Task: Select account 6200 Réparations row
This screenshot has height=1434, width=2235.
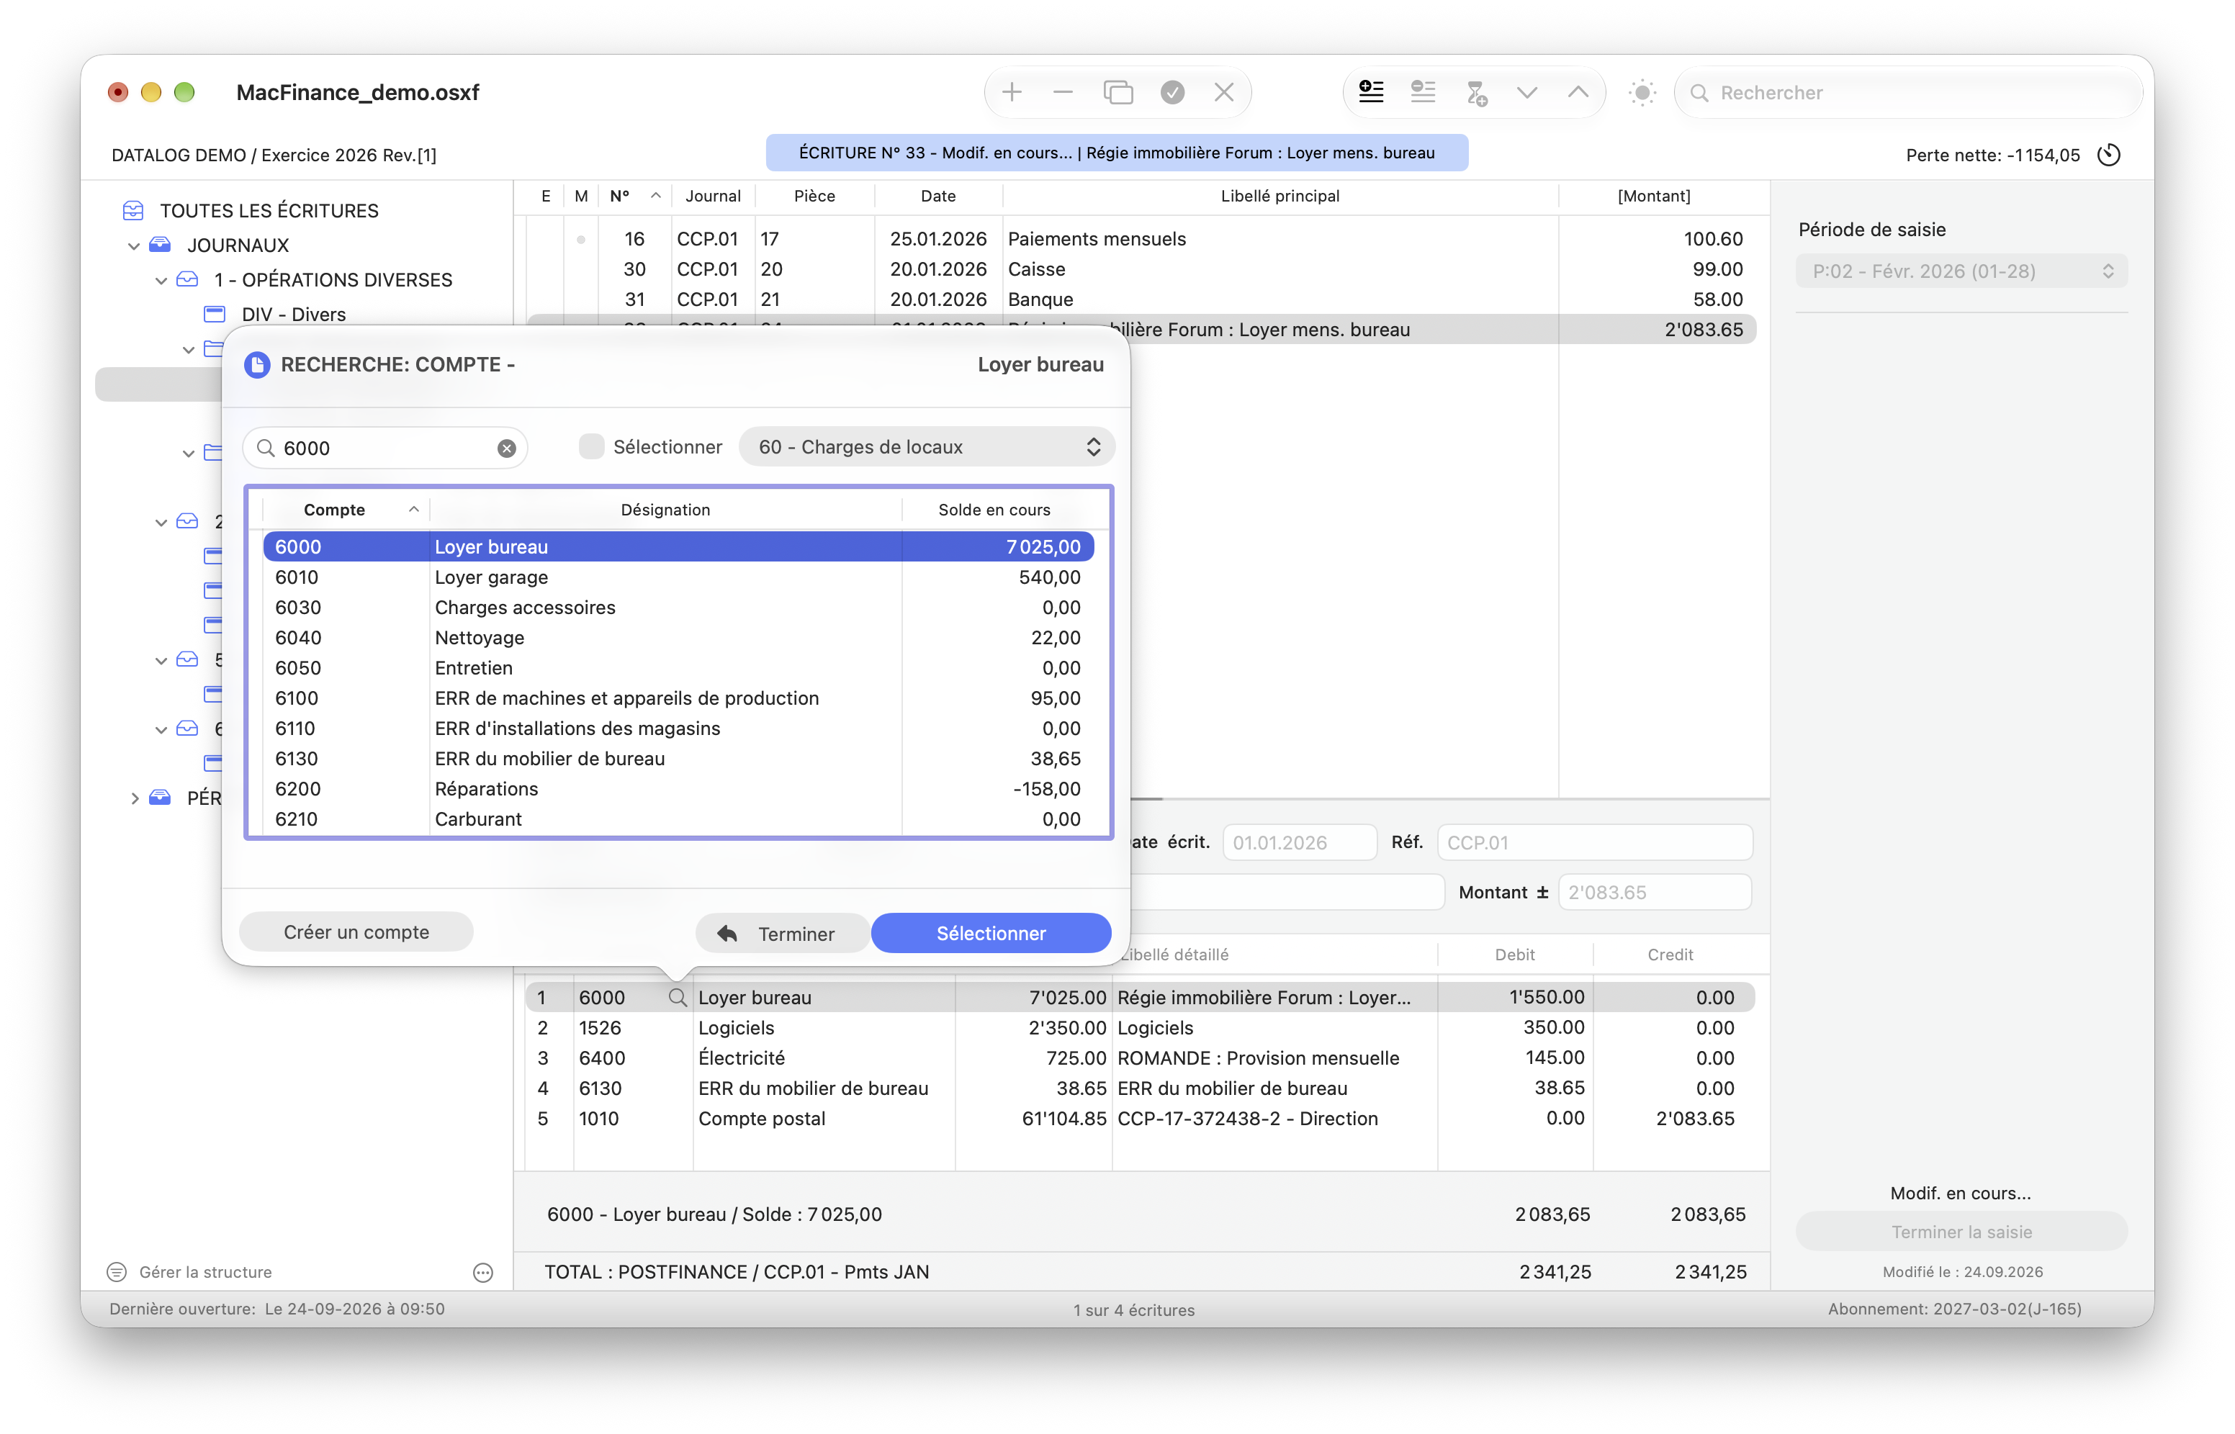Action: point(678,789)
